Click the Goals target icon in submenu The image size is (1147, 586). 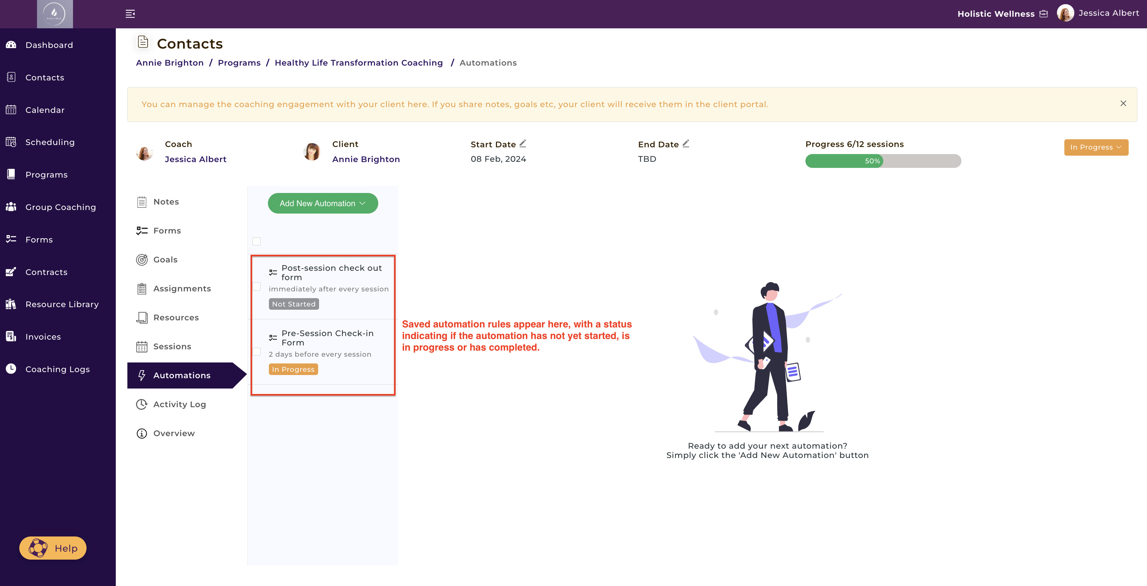coord(142,260)
